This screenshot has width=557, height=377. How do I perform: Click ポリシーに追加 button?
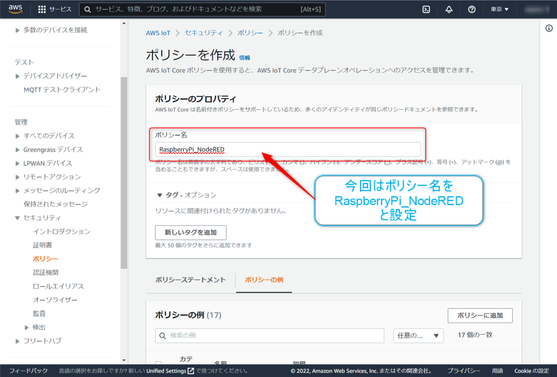480,315
